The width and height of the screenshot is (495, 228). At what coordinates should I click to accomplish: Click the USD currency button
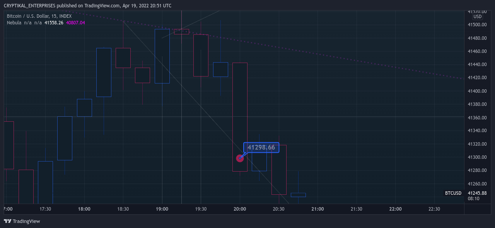click(478, 17)
